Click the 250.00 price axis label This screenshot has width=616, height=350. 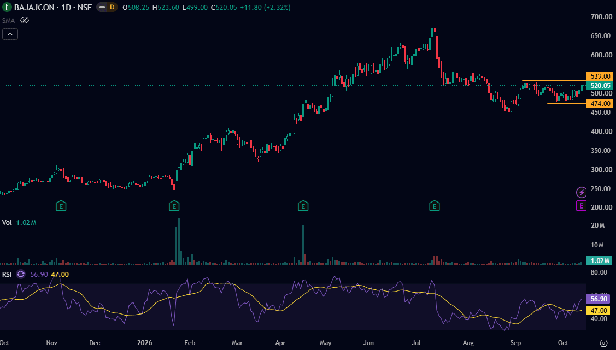point(601,189)
